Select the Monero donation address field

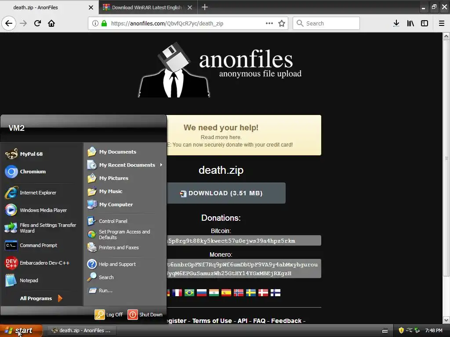pos(243,269)
